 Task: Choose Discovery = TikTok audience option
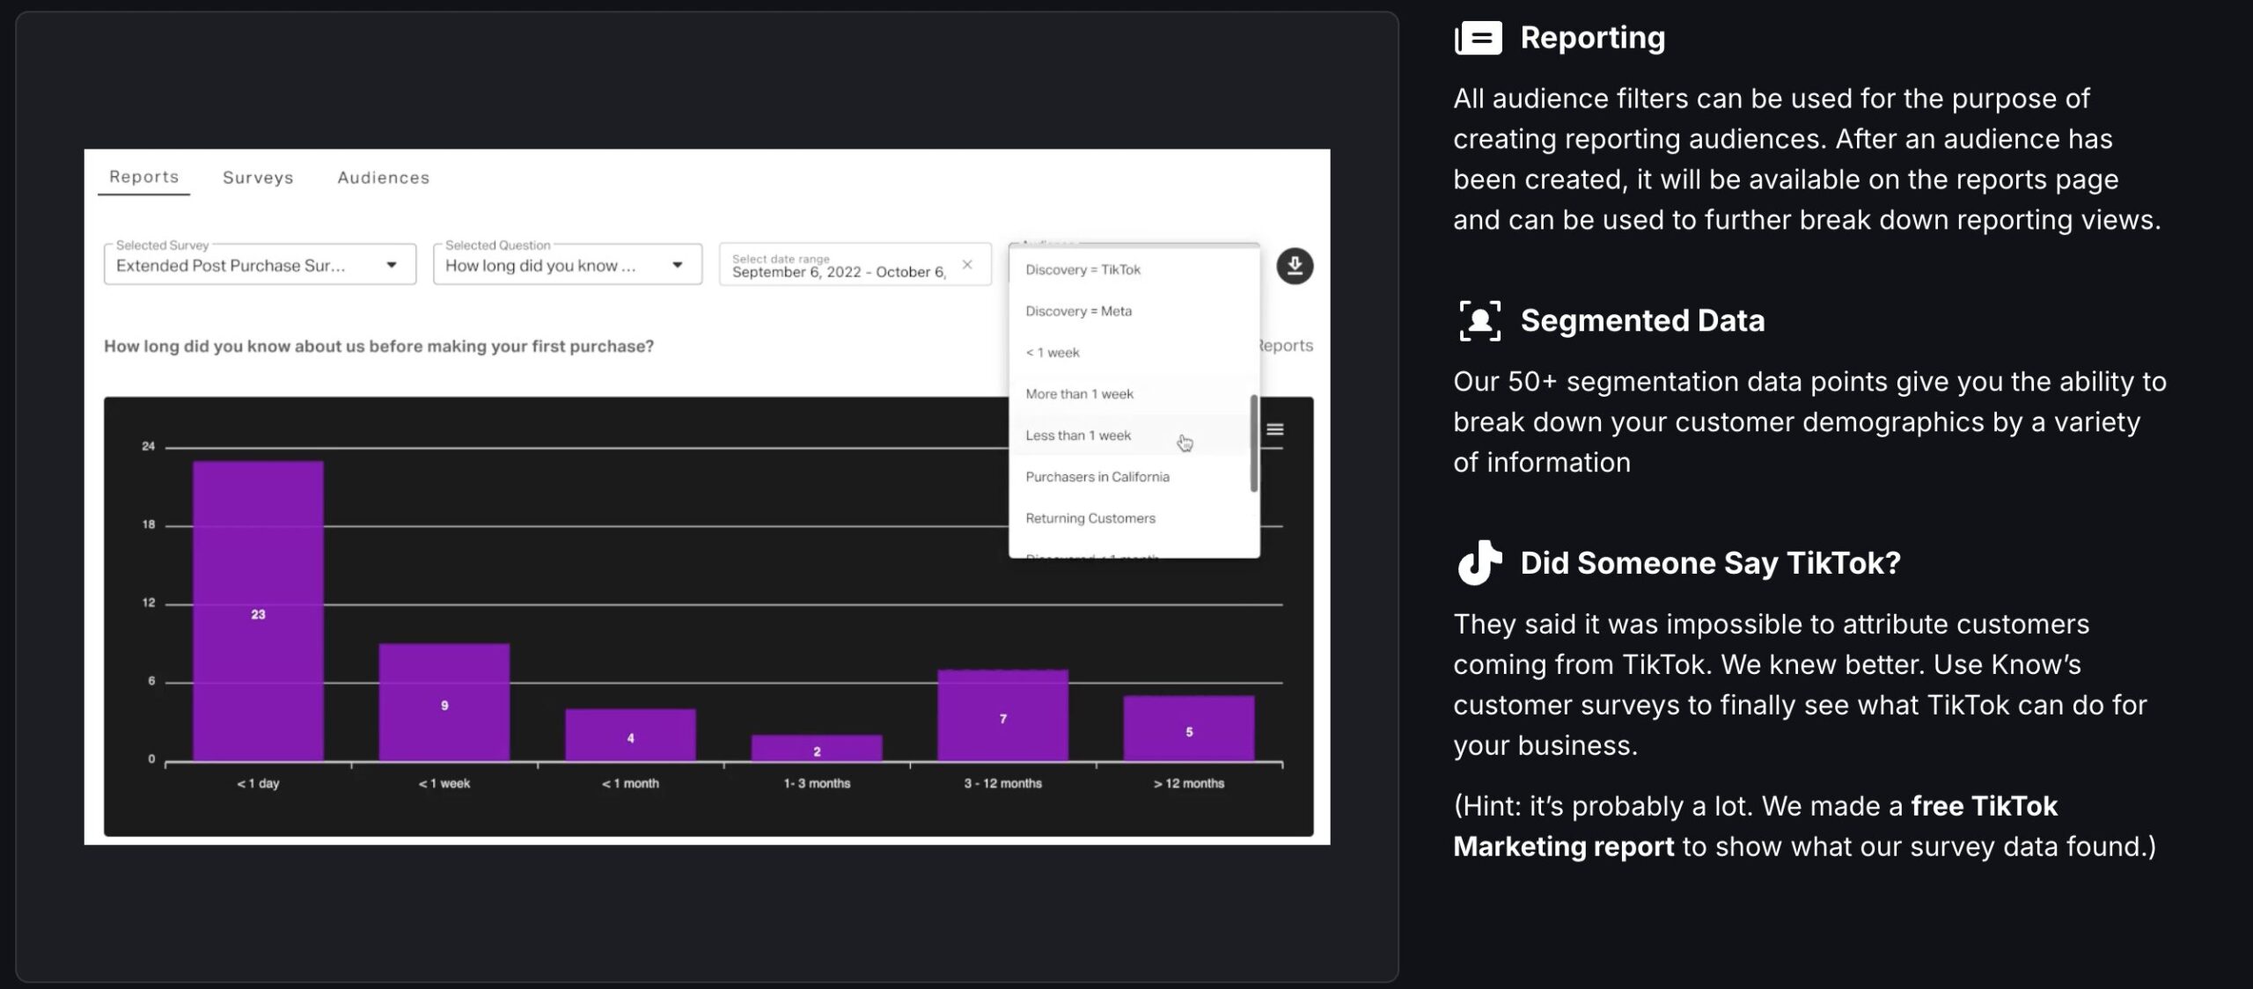tap(1082, 270)
